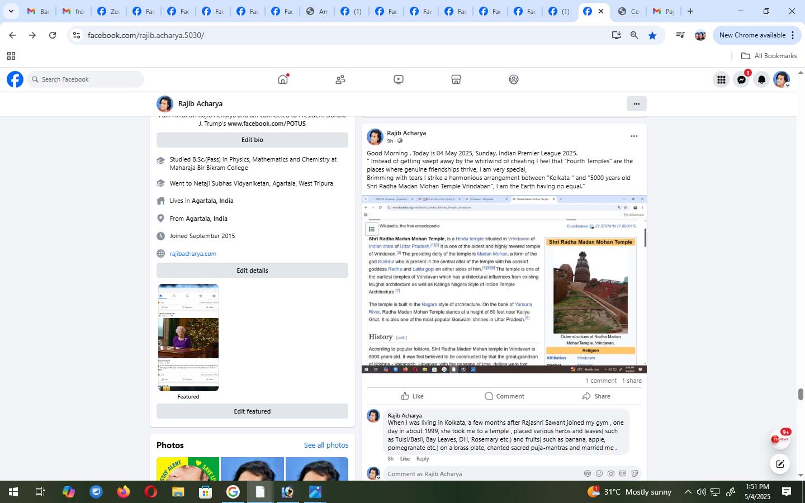The width and height of the screenshot is (805, 503).
Task: Open emoji picker in comment box
Action: (599, 473)
